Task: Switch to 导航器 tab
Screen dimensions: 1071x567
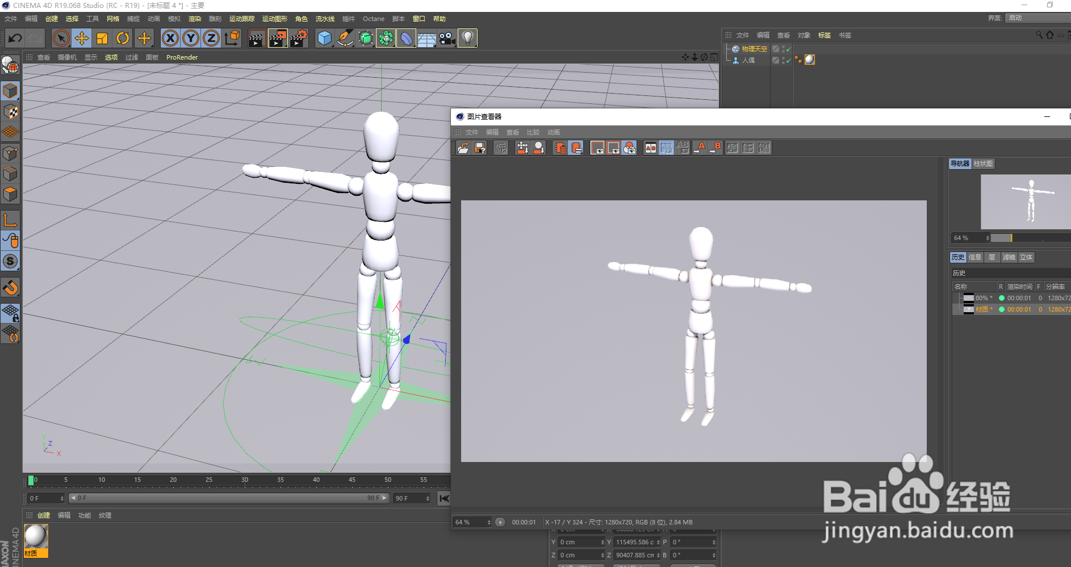Action: (960, 163)
